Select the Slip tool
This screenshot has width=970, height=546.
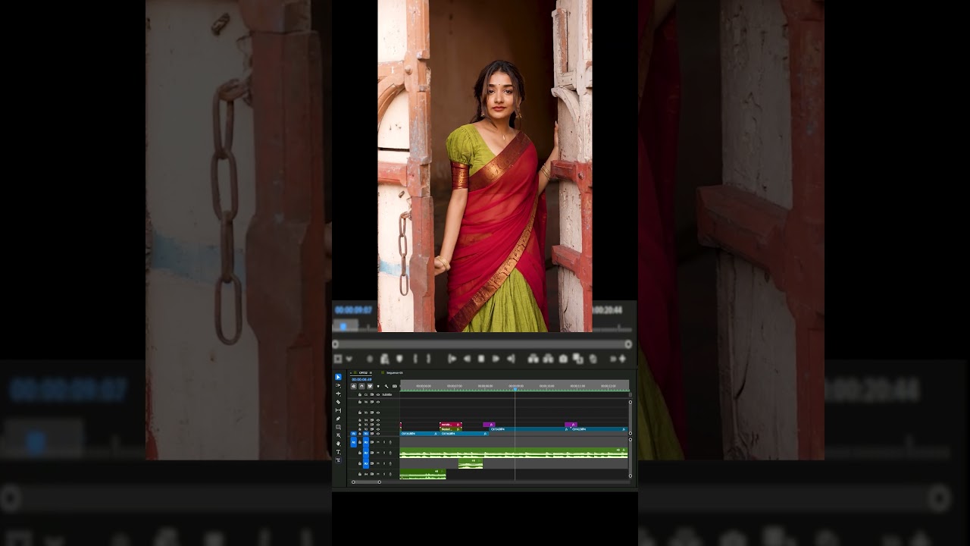click(338, 410)
